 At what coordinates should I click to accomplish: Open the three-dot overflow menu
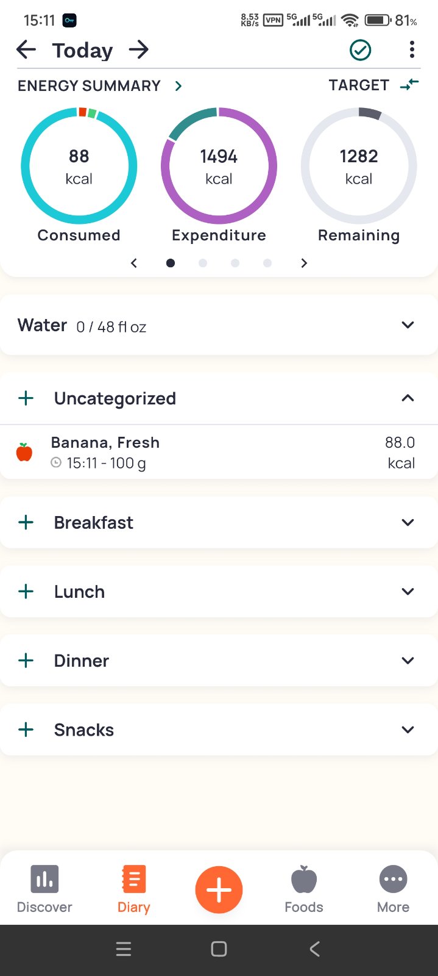[x=412, y=50]
